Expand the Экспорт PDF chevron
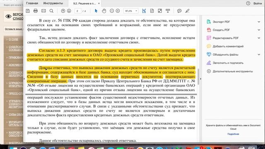This screenshot has width=265, height=149. pyautogui.click(x=259, y=22)
